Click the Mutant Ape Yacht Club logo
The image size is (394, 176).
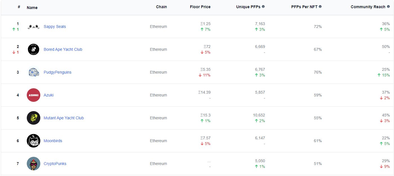point(34,118)
